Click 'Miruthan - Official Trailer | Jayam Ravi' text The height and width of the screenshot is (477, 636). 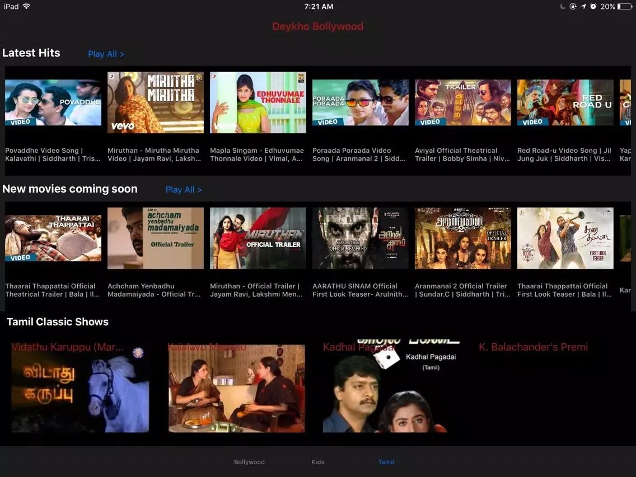(256, 290)
